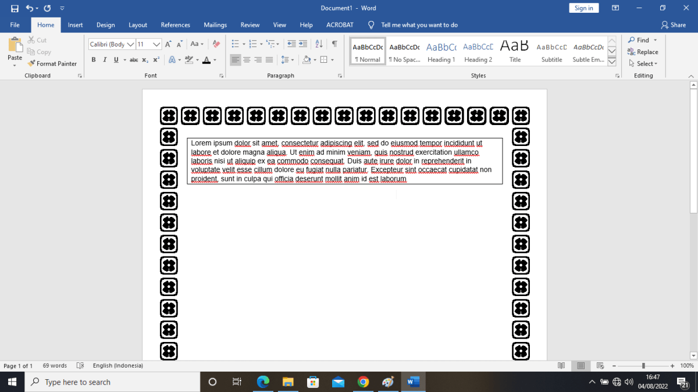Open the font size dropdown
The width and height of the screenshot is (698, 392).
tap(156, 44)
